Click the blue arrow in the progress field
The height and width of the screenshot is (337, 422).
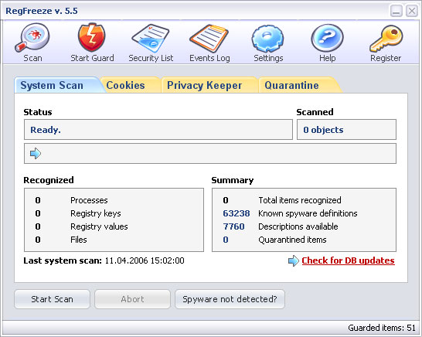tap(36, 153)
